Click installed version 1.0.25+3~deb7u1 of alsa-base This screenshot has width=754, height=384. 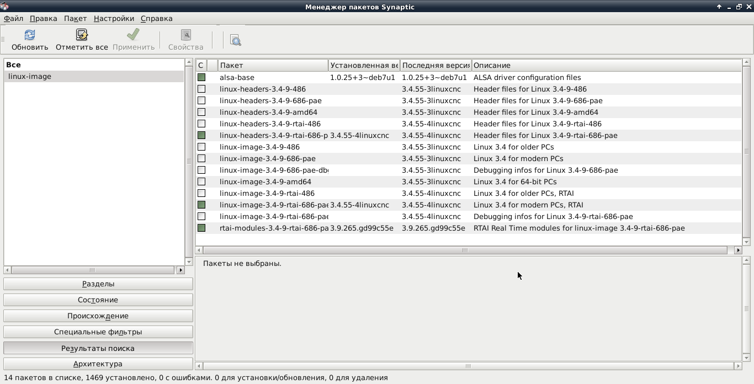pos(363,77)
